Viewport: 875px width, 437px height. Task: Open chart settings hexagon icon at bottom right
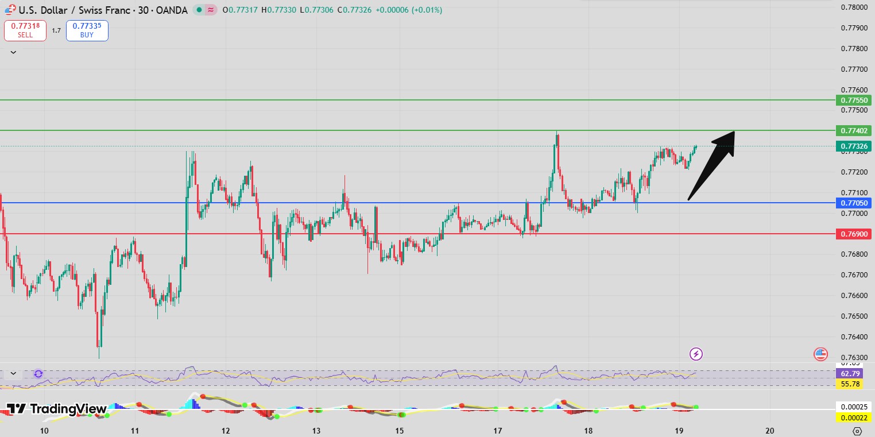point(857,431)
